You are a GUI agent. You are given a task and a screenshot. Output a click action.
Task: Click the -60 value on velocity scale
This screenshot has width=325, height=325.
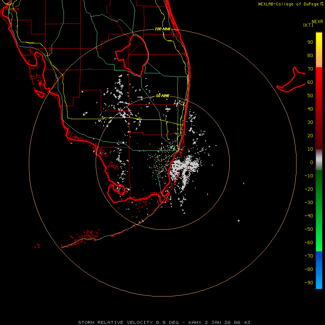coord(309,243)
